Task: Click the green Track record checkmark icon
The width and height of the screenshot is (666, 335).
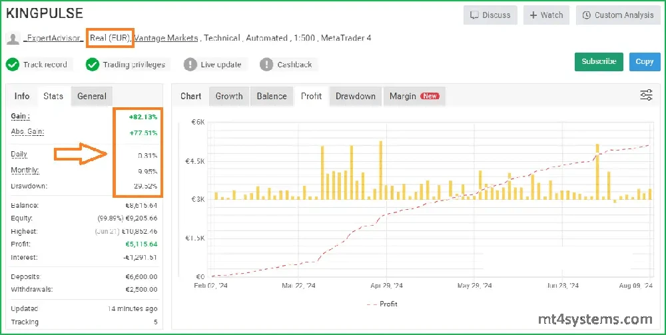Action: (x=12, y=65)
